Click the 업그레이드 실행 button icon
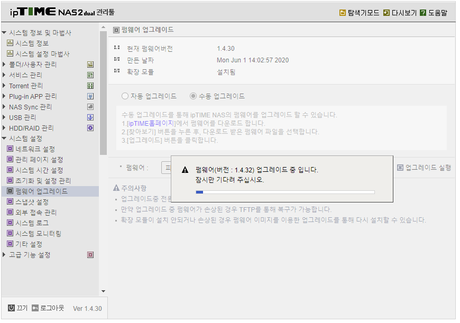The height and width of the screenshot is (323, 460). click(x=400, y=168)
